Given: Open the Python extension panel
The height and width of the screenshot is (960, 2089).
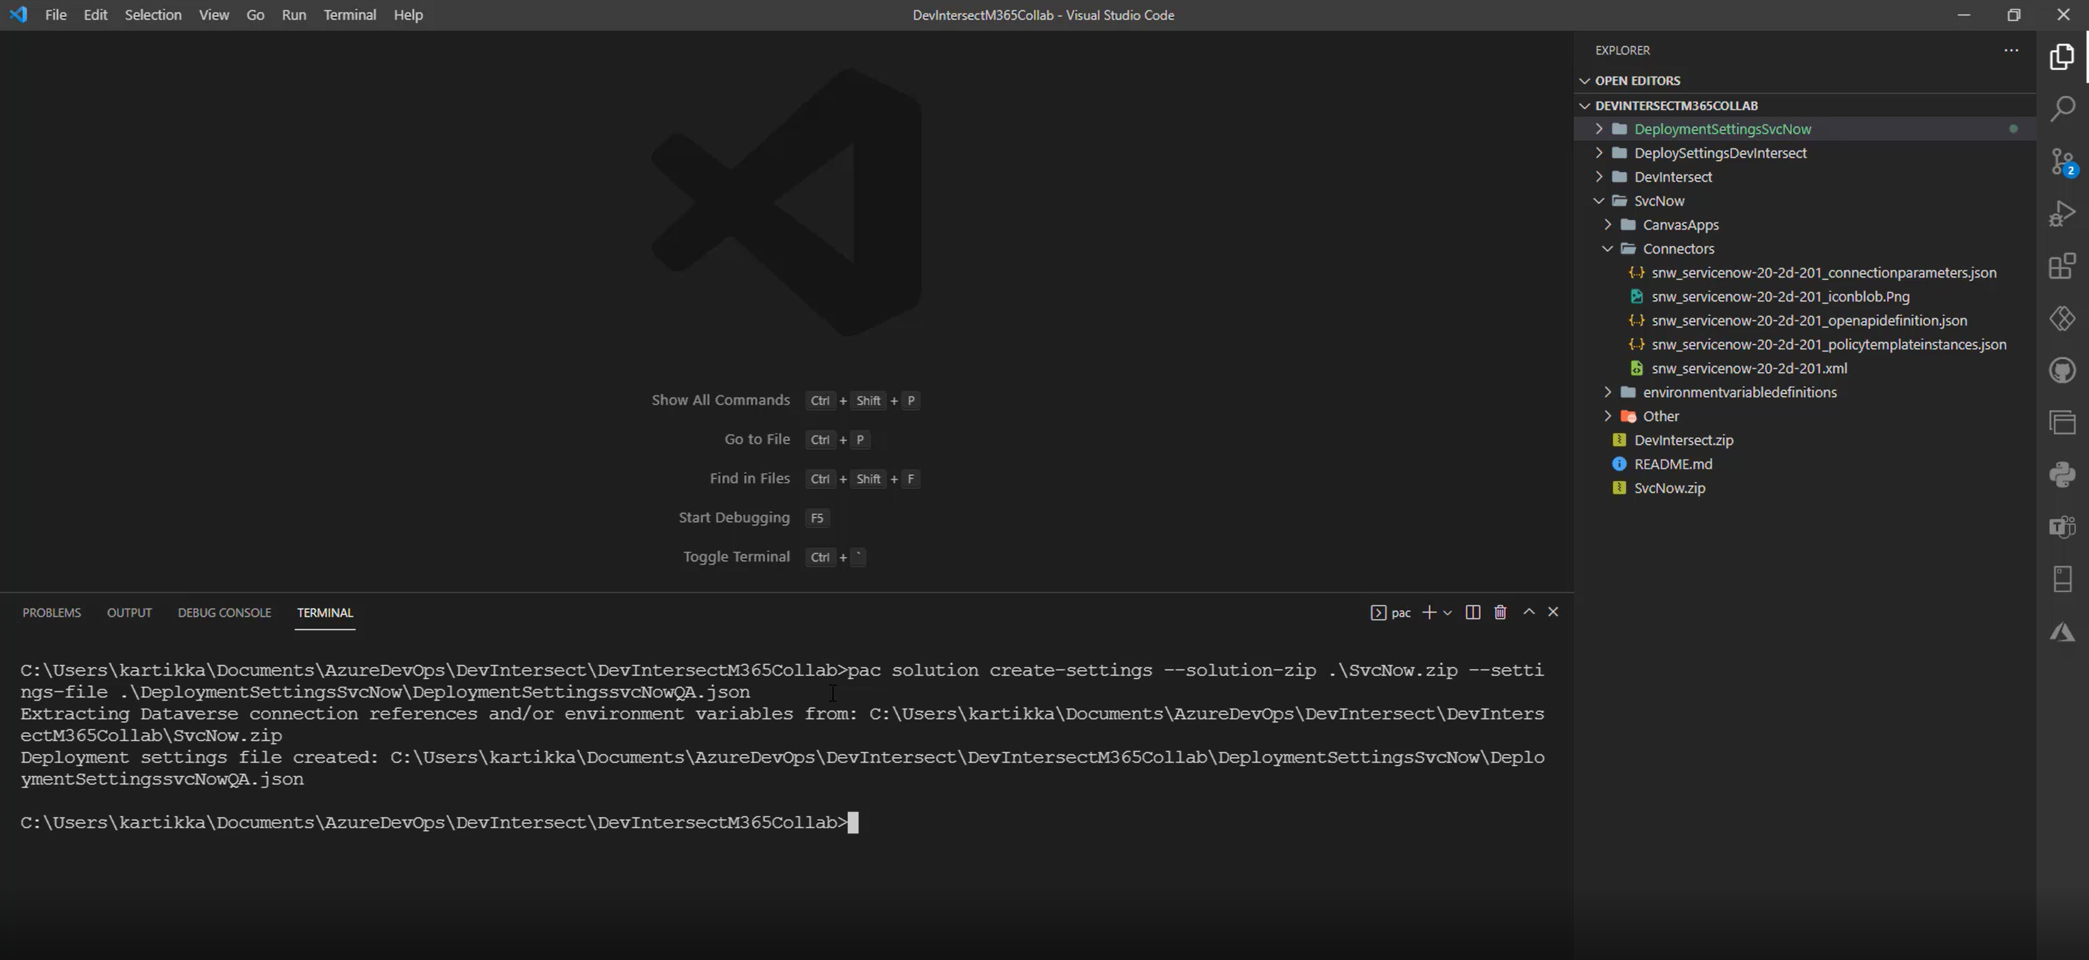Looking at the screenshot, I should tap(2062, 474).
